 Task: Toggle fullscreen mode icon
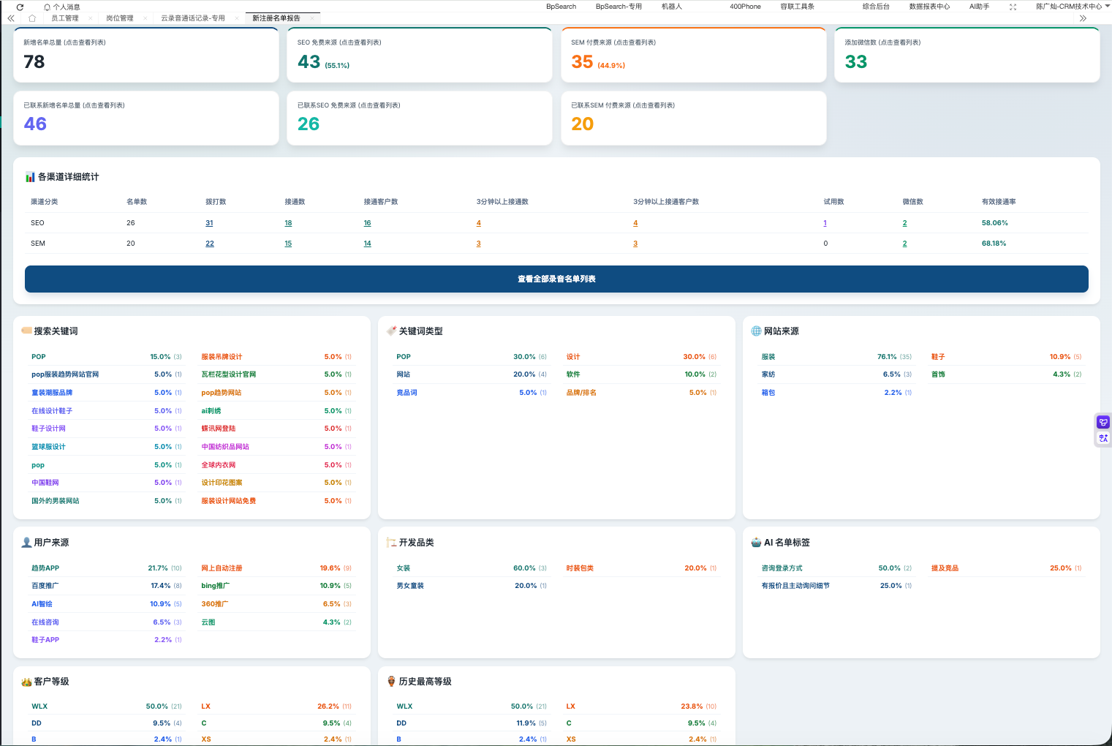[x=1013, y=7]
